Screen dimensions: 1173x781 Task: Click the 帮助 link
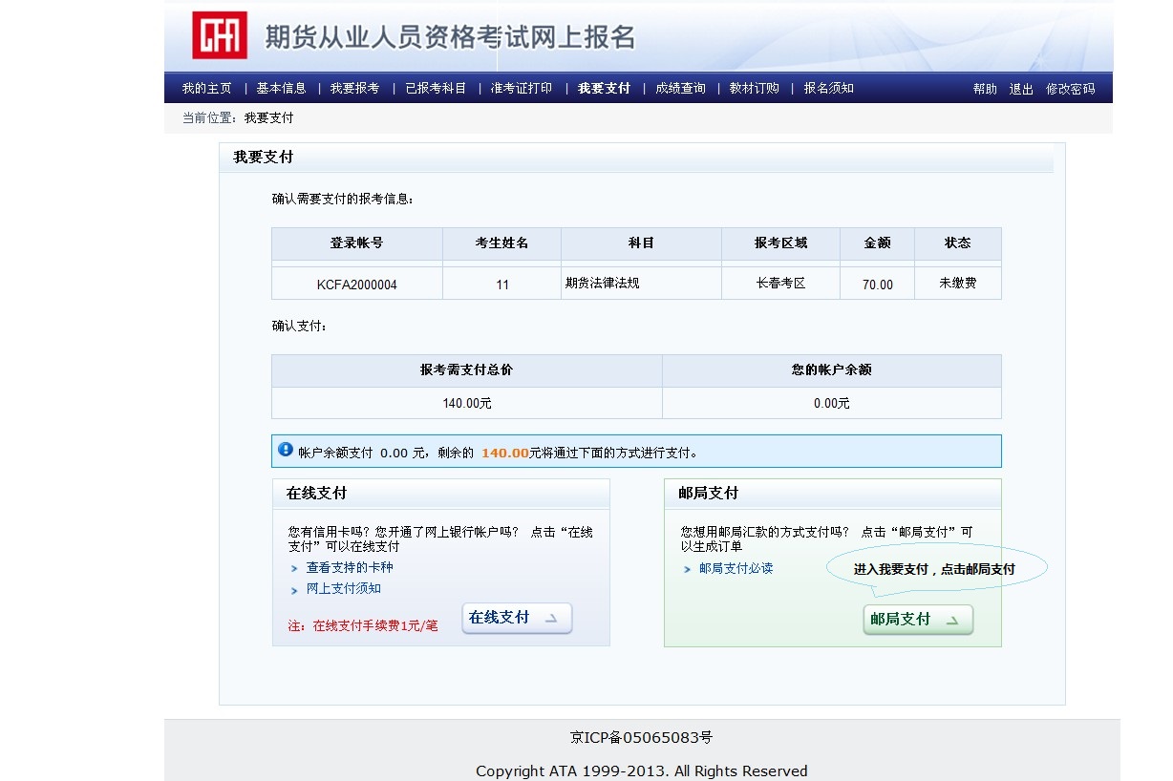985,90
